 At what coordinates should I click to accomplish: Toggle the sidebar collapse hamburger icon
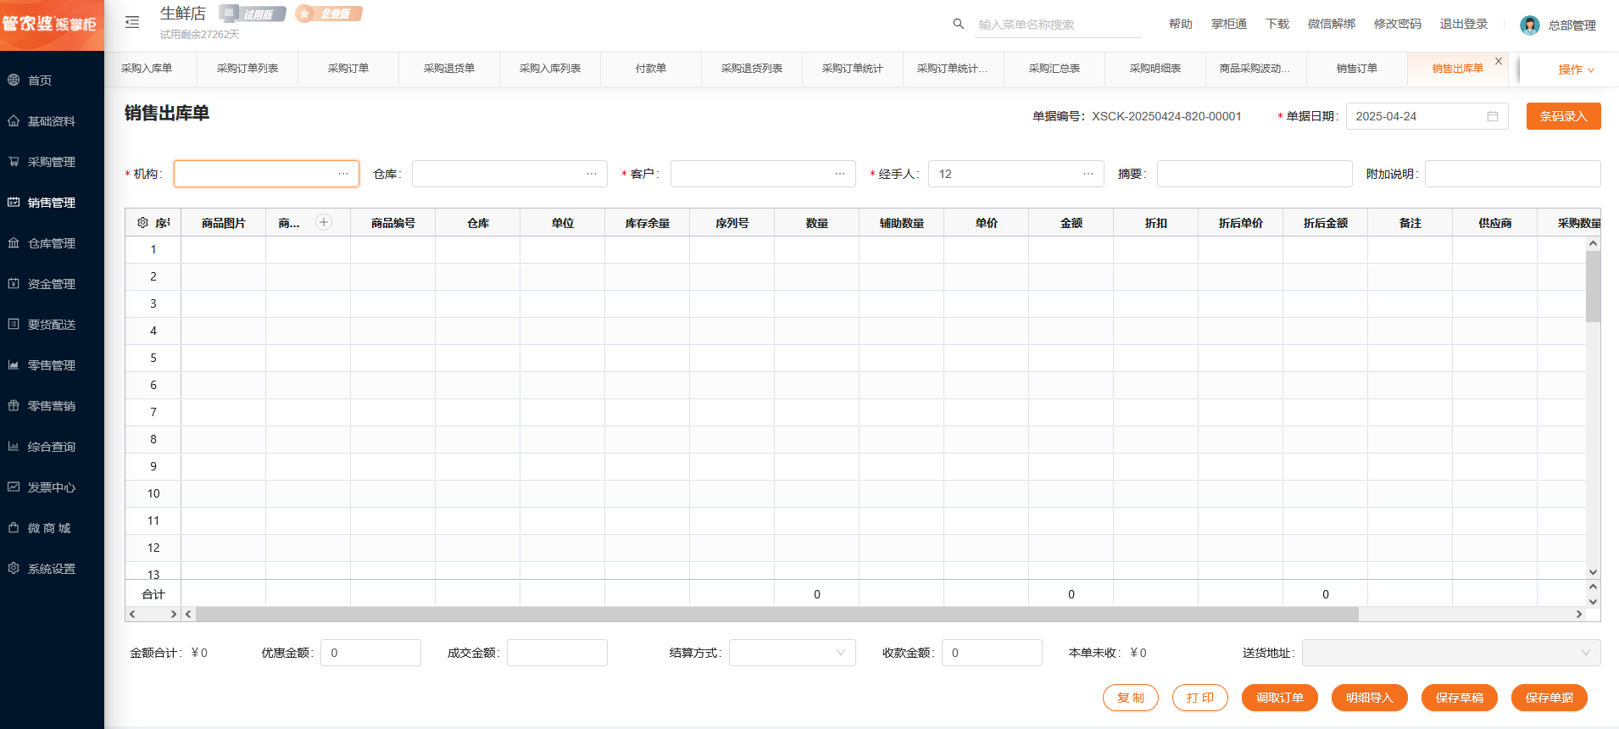click(x=132, y=22)
